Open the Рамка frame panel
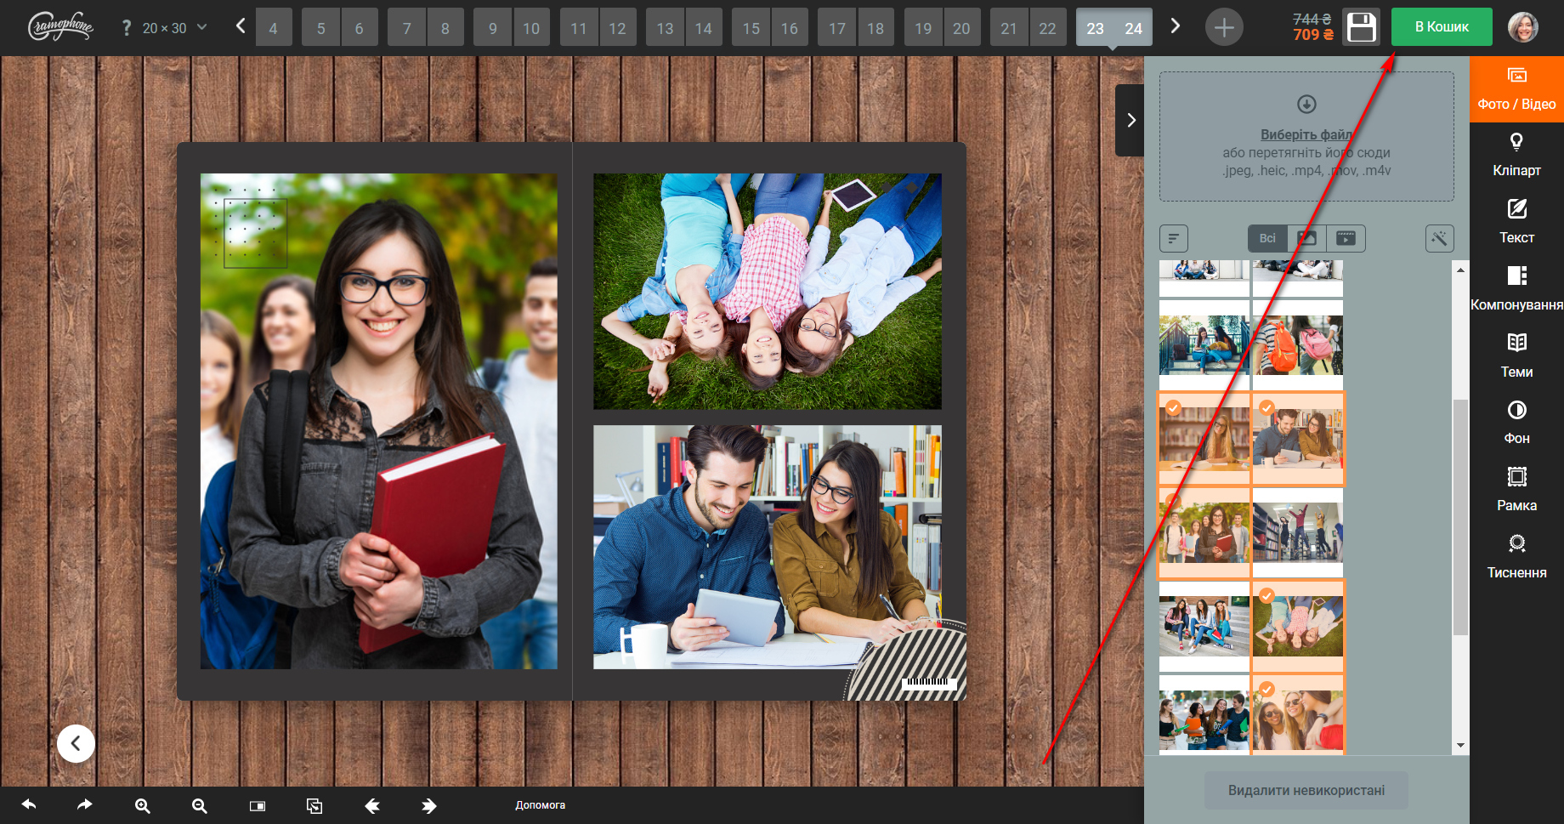Image resolution: width=1564 pixels, height=824 pixels. coord(1516,489)
